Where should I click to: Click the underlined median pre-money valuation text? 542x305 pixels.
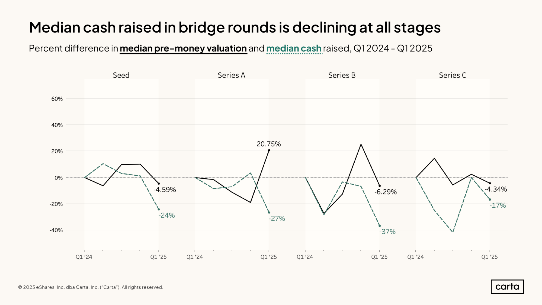pyautogui.click(x=183, y=49)
